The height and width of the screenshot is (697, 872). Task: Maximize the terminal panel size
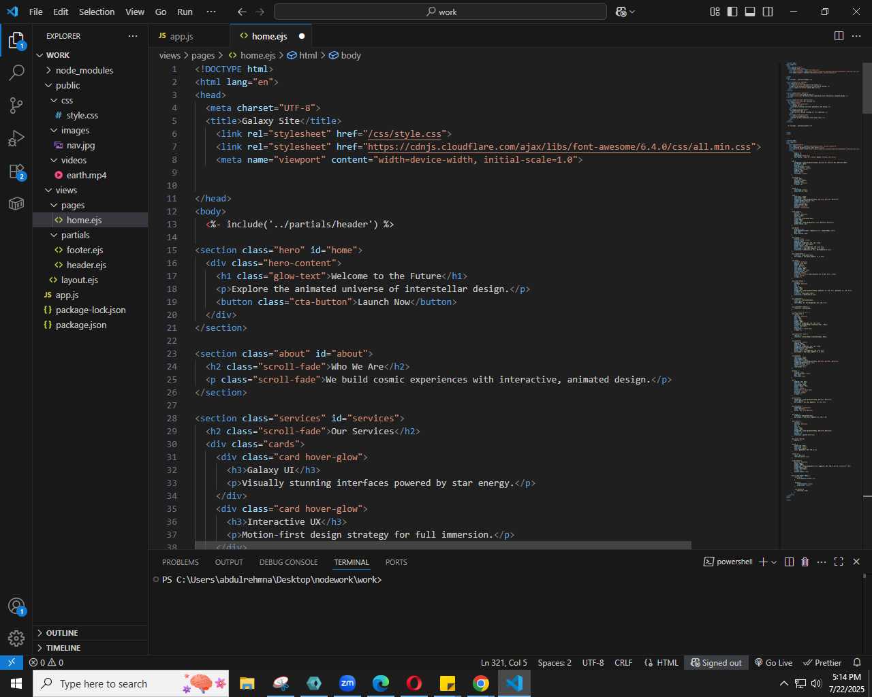[x=839, y=562]
